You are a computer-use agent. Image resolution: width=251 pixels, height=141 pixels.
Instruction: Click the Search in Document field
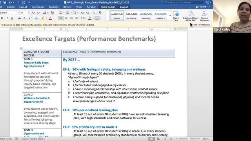(x=184, y=2)
